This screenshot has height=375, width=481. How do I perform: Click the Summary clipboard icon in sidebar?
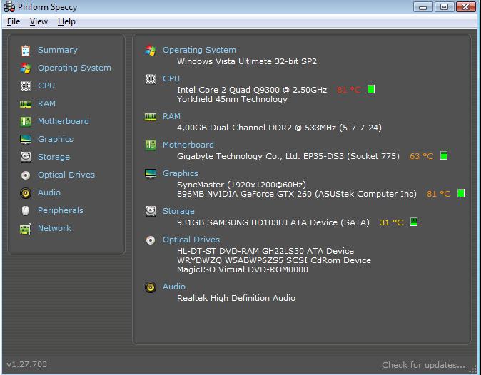click(x=26, y=50)
